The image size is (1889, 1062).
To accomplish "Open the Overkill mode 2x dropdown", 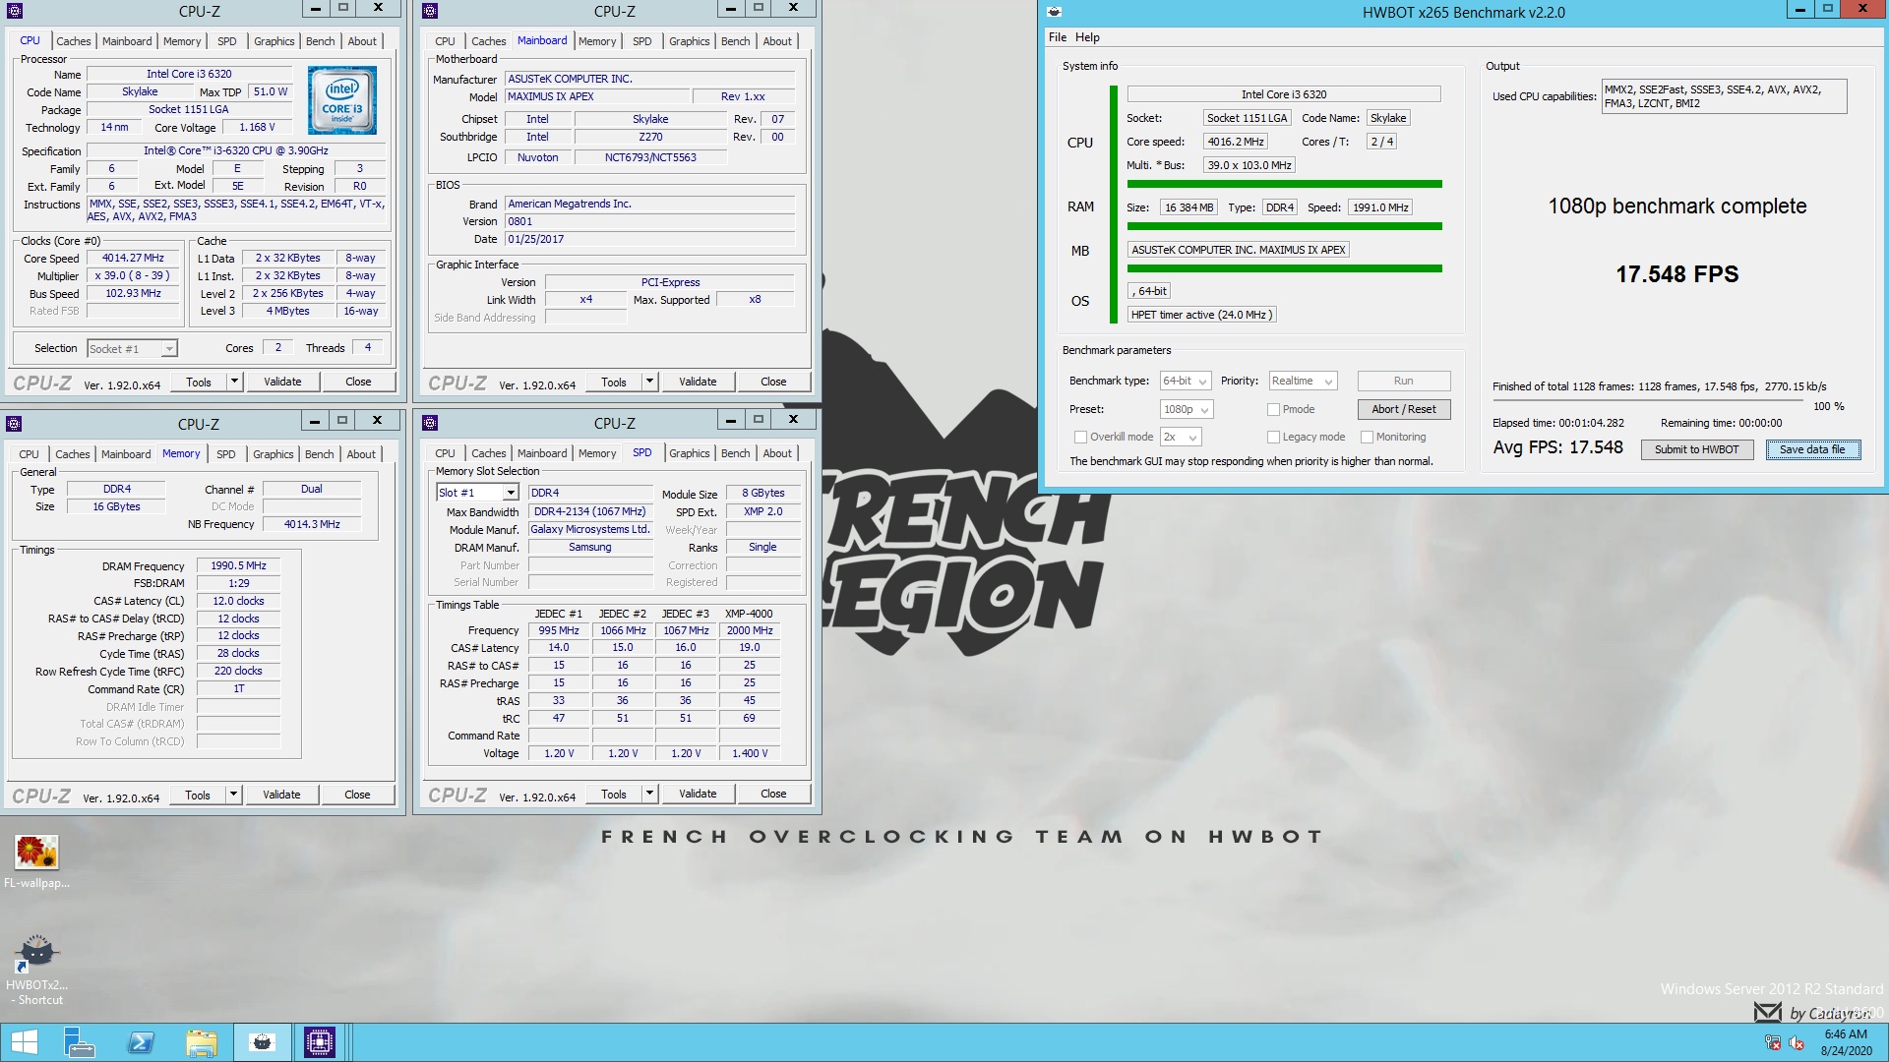I will coord(1181,437).
